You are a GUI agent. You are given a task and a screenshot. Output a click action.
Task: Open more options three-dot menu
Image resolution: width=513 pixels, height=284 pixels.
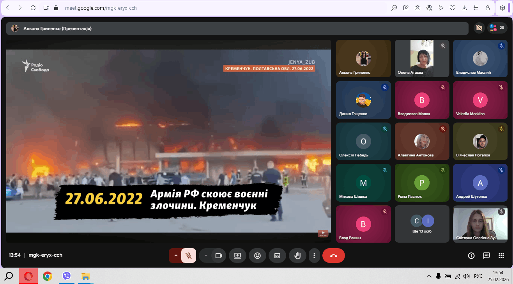(x=314, y=256)
